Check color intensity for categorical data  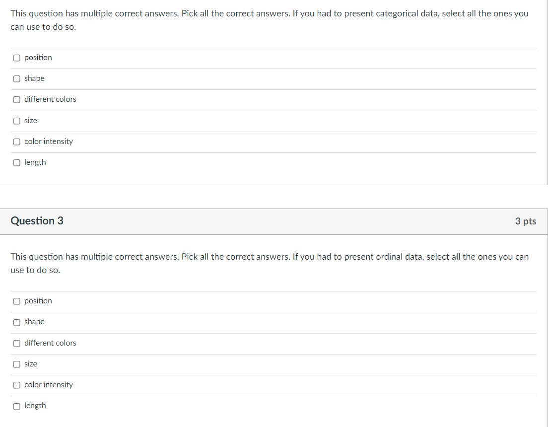pos(16,142)
